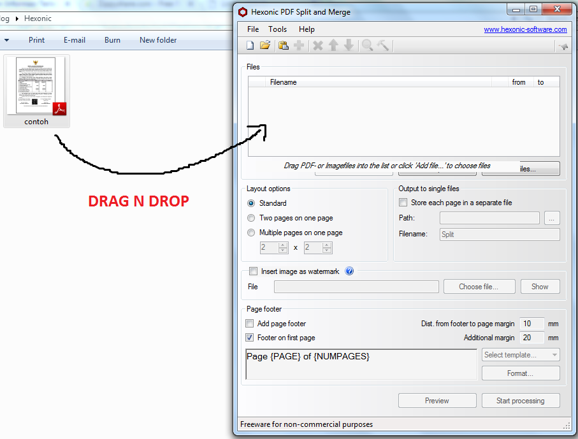The height and width of the screenshot is (439, 578).
Task: Click the grey plus Add toolbar icon
Action: tap(299, 46)
